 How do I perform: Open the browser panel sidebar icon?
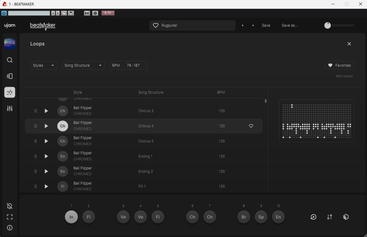pos(10,76)
